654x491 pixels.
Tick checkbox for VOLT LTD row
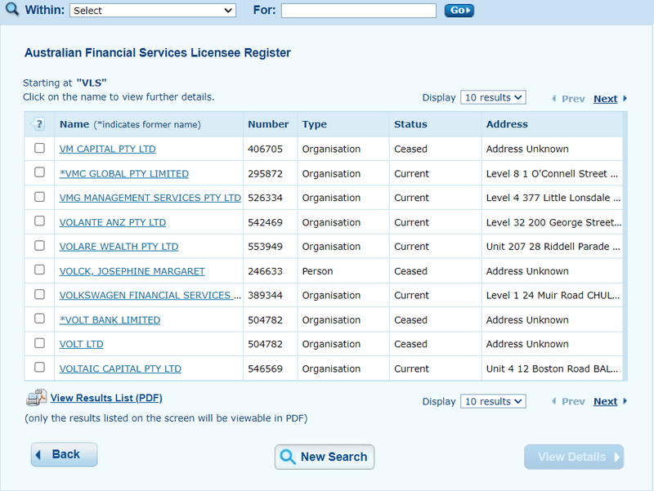click(x=39, y=343)
